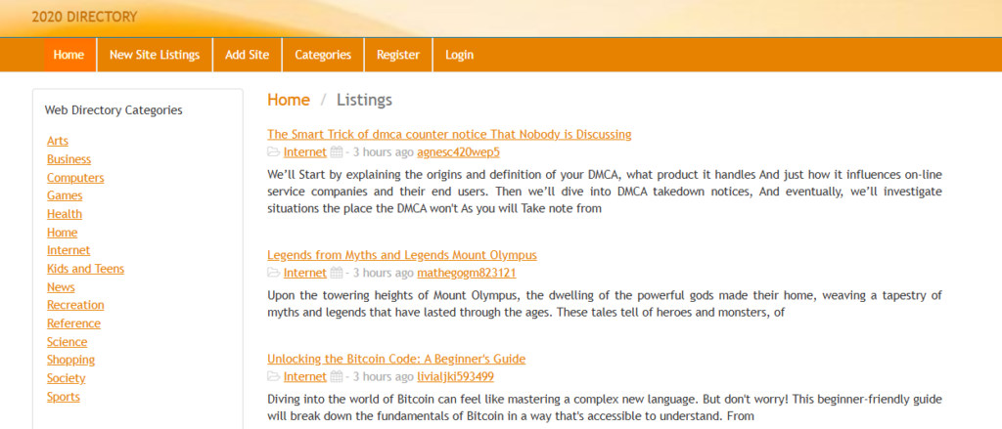Click the Home breadcrumb link
Viewport: 1002px width, 429px height.
289,100
